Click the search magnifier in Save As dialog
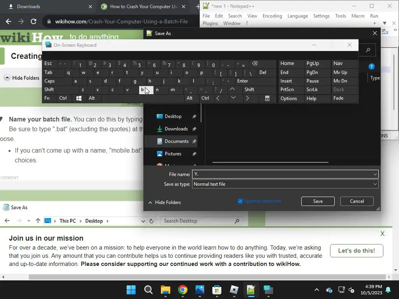 click(368, 50)
